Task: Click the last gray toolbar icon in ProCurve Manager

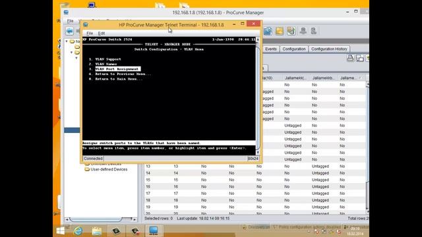Action: (314, 31)
